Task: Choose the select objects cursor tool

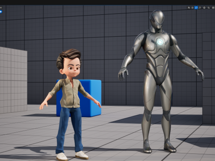Action: [189, 8]
